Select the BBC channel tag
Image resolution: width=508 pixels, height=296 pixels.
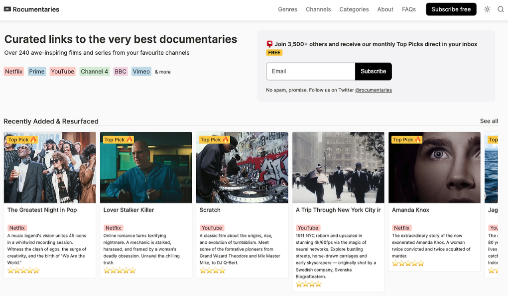point(121,72)
